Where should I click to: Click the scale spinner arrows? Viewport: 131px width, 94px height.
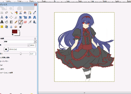(x=36, y=54)
